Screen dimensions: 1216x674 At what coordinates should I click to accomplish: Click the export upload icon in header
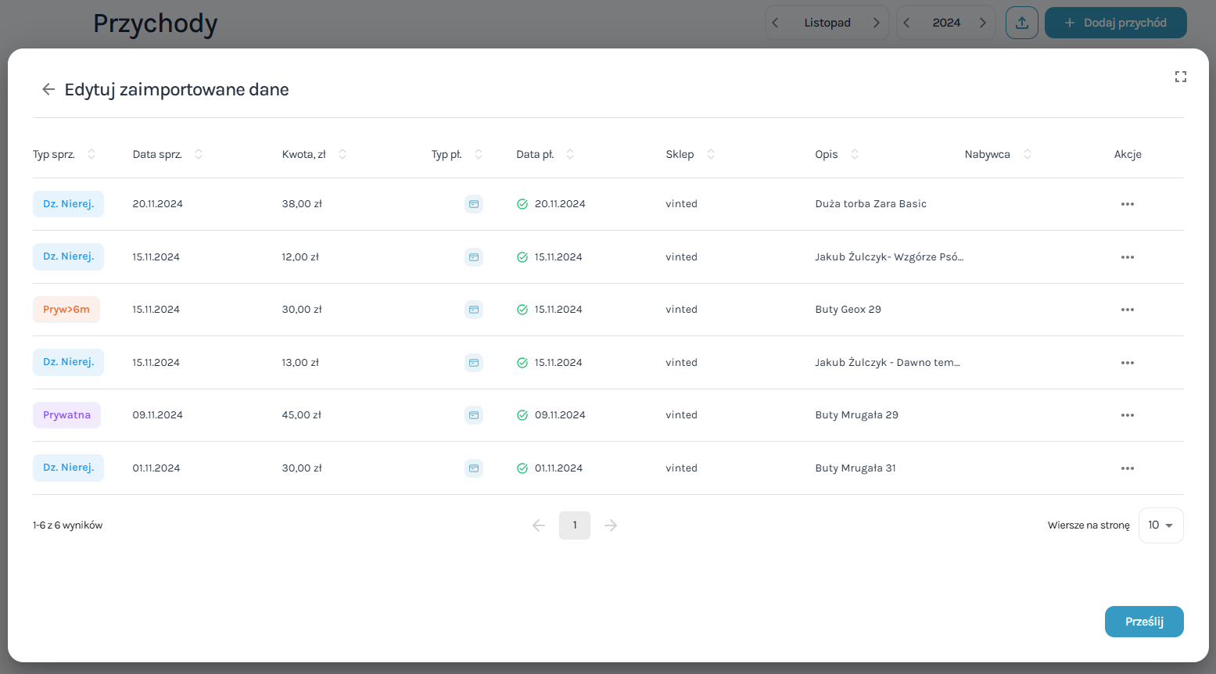(1021, 23)
